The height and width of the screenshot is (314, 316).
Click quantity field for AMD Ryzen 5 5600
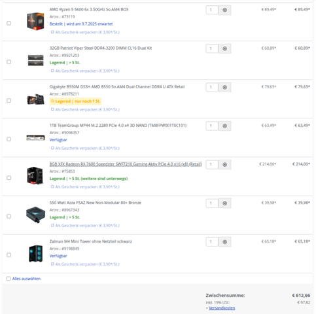[212, 10]
